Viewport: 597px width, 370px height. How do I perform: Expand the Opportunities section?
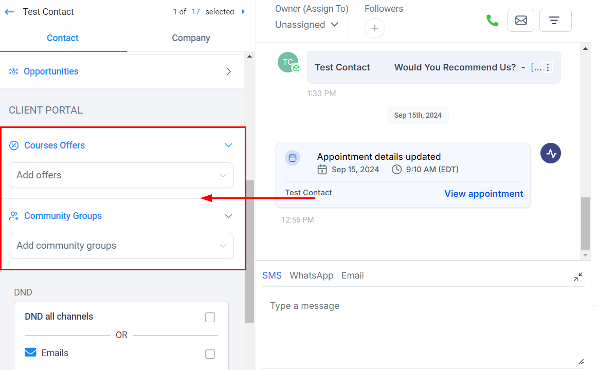[229, 71]
